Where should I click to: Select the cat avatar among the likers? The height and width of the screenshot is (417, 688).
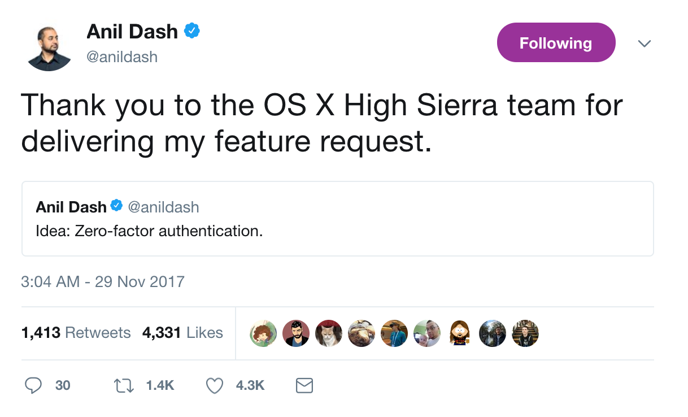pos(329,333)
